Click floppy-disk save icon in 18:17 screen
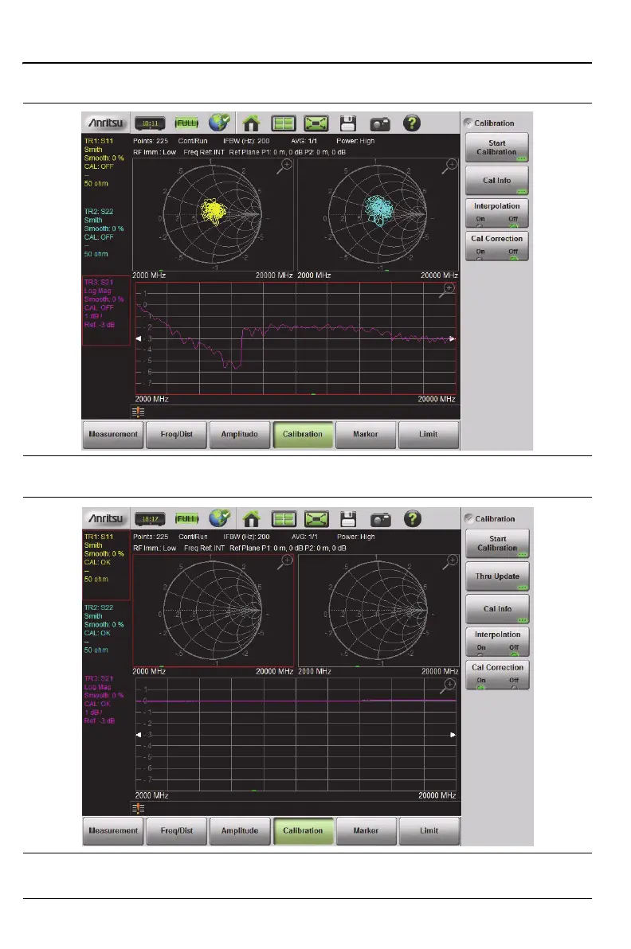Viewport: 631px width, 949px height. tap(348, 519)
